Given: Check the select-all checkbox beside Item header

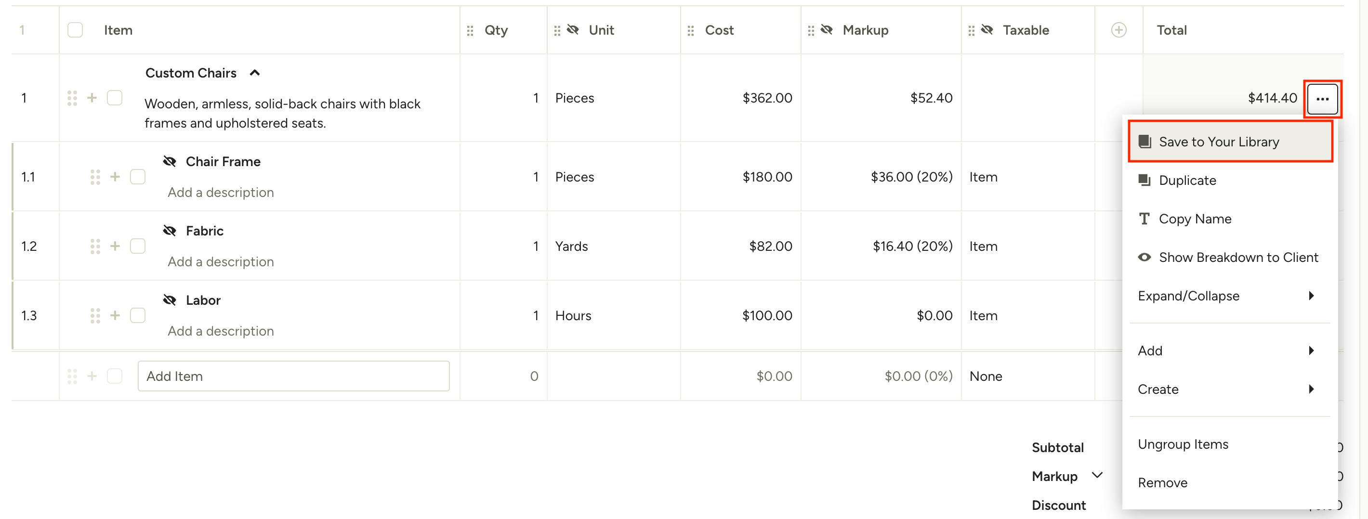Looking at the screenshot, I should [76, 30].
